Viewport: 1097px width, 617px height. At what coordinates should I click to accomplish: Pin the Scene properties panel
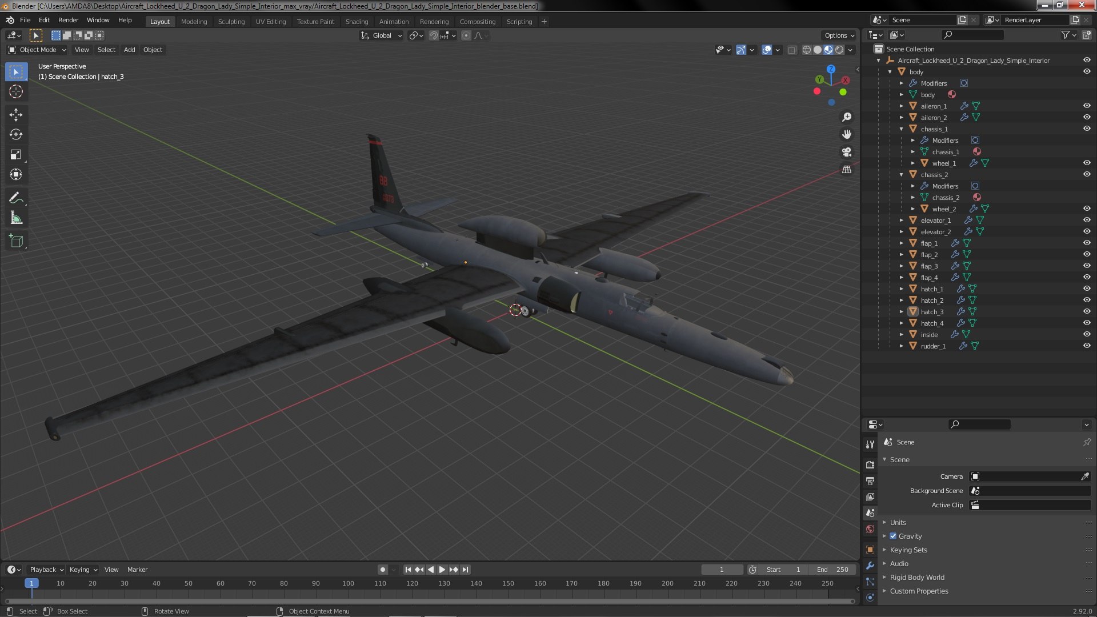coord(1087,442)
